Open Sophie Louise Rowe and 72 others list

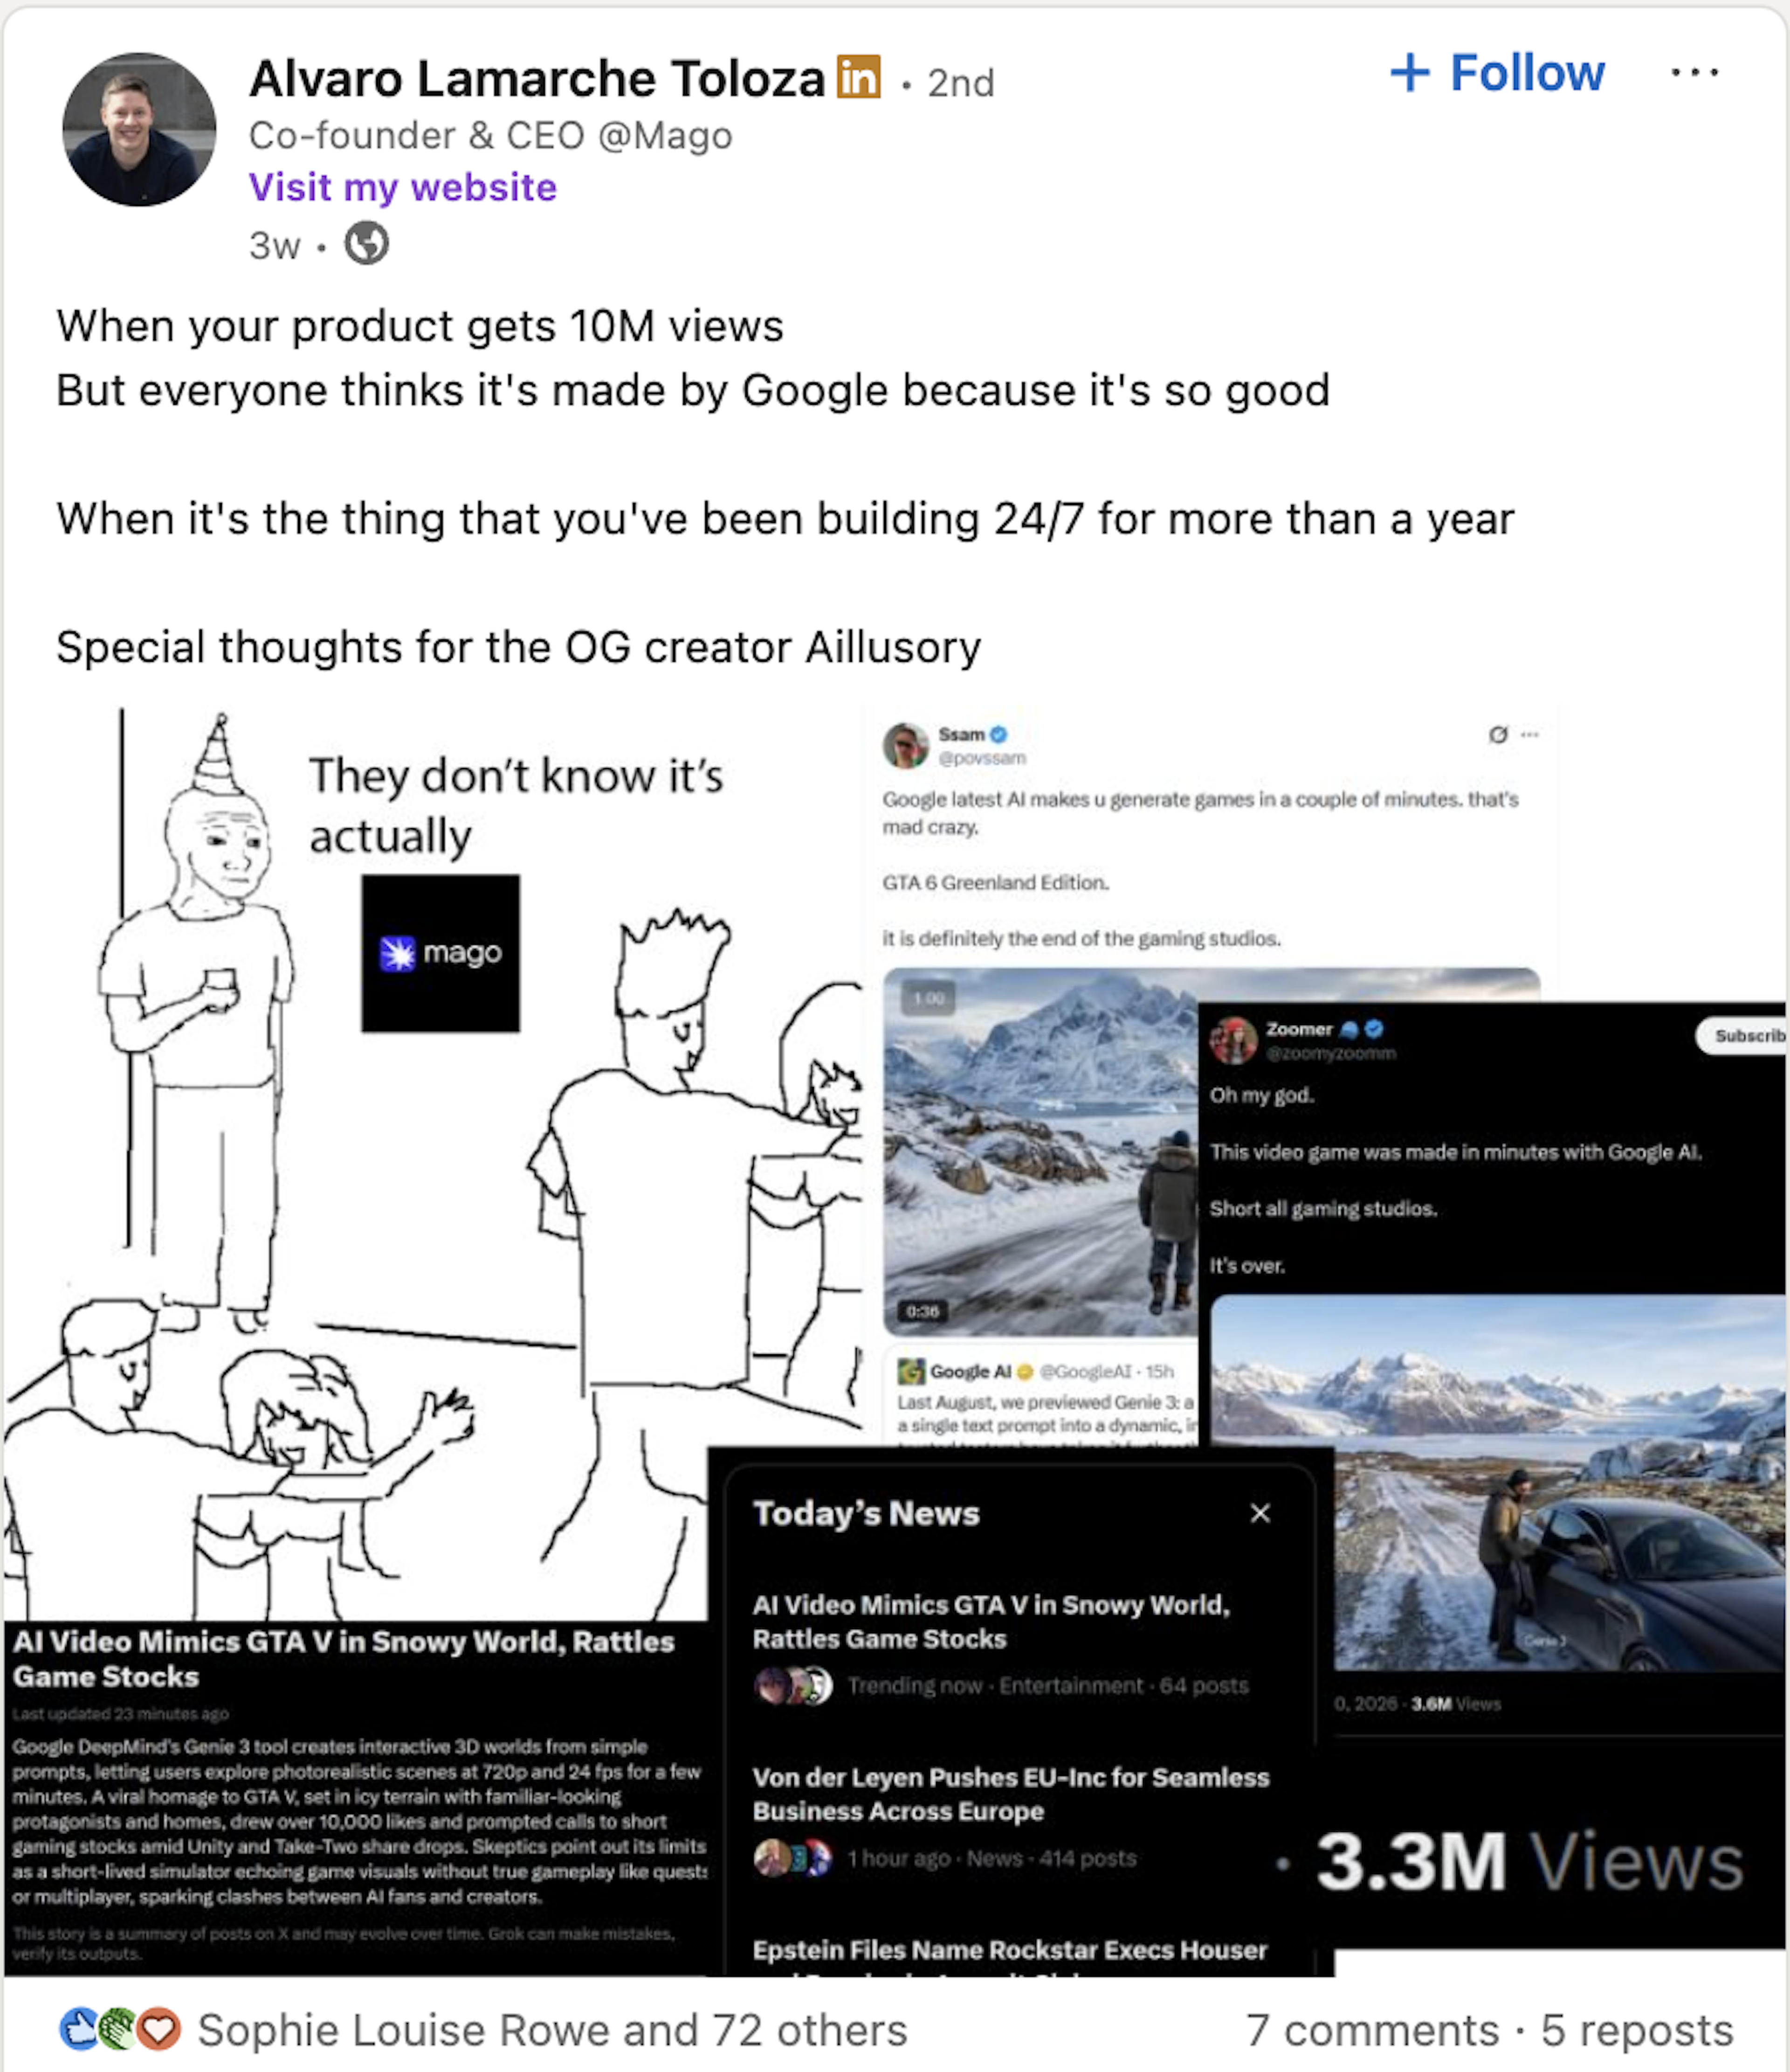point(553,2030)
